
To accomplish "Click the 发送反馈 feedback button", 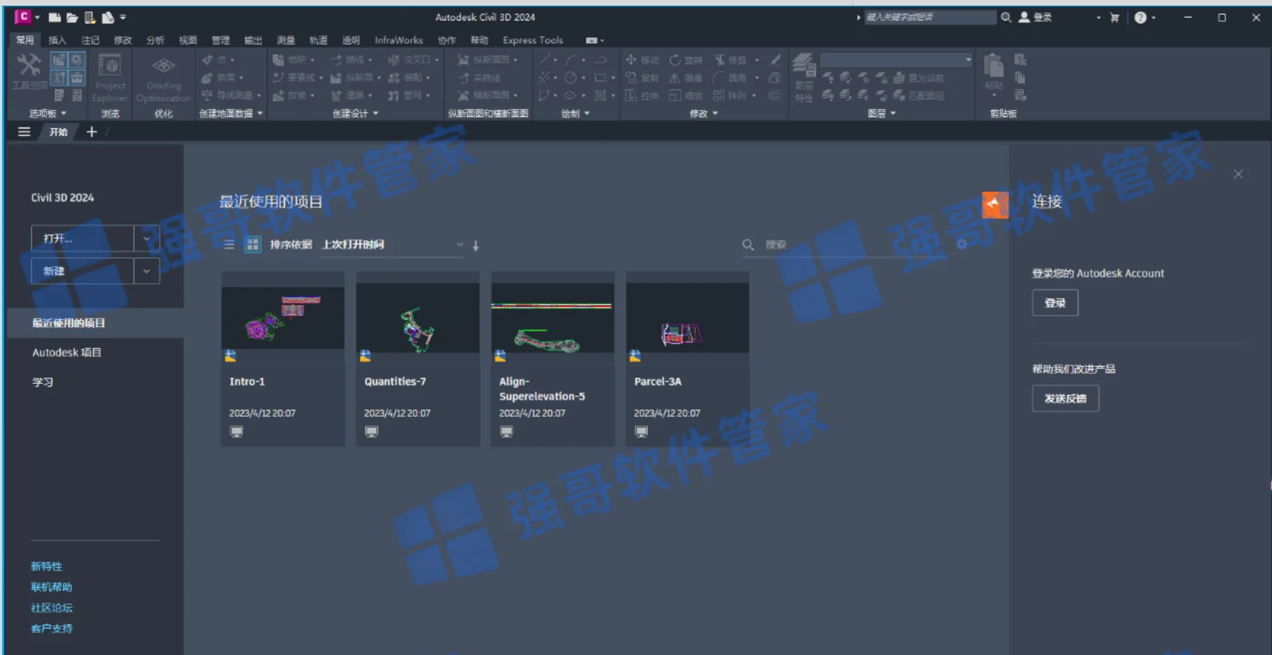I will (x=1066, y=399).
